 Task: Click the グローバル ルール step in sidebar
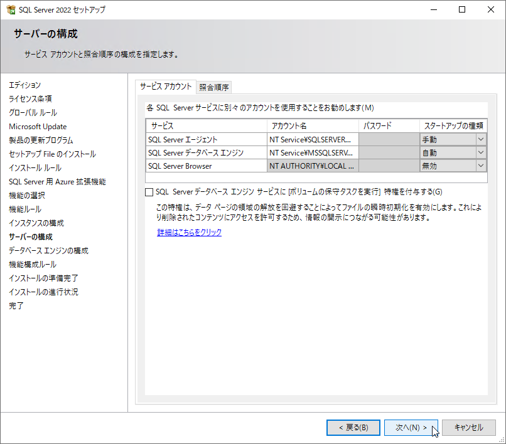pyautogui.click(x=33, y=112)
